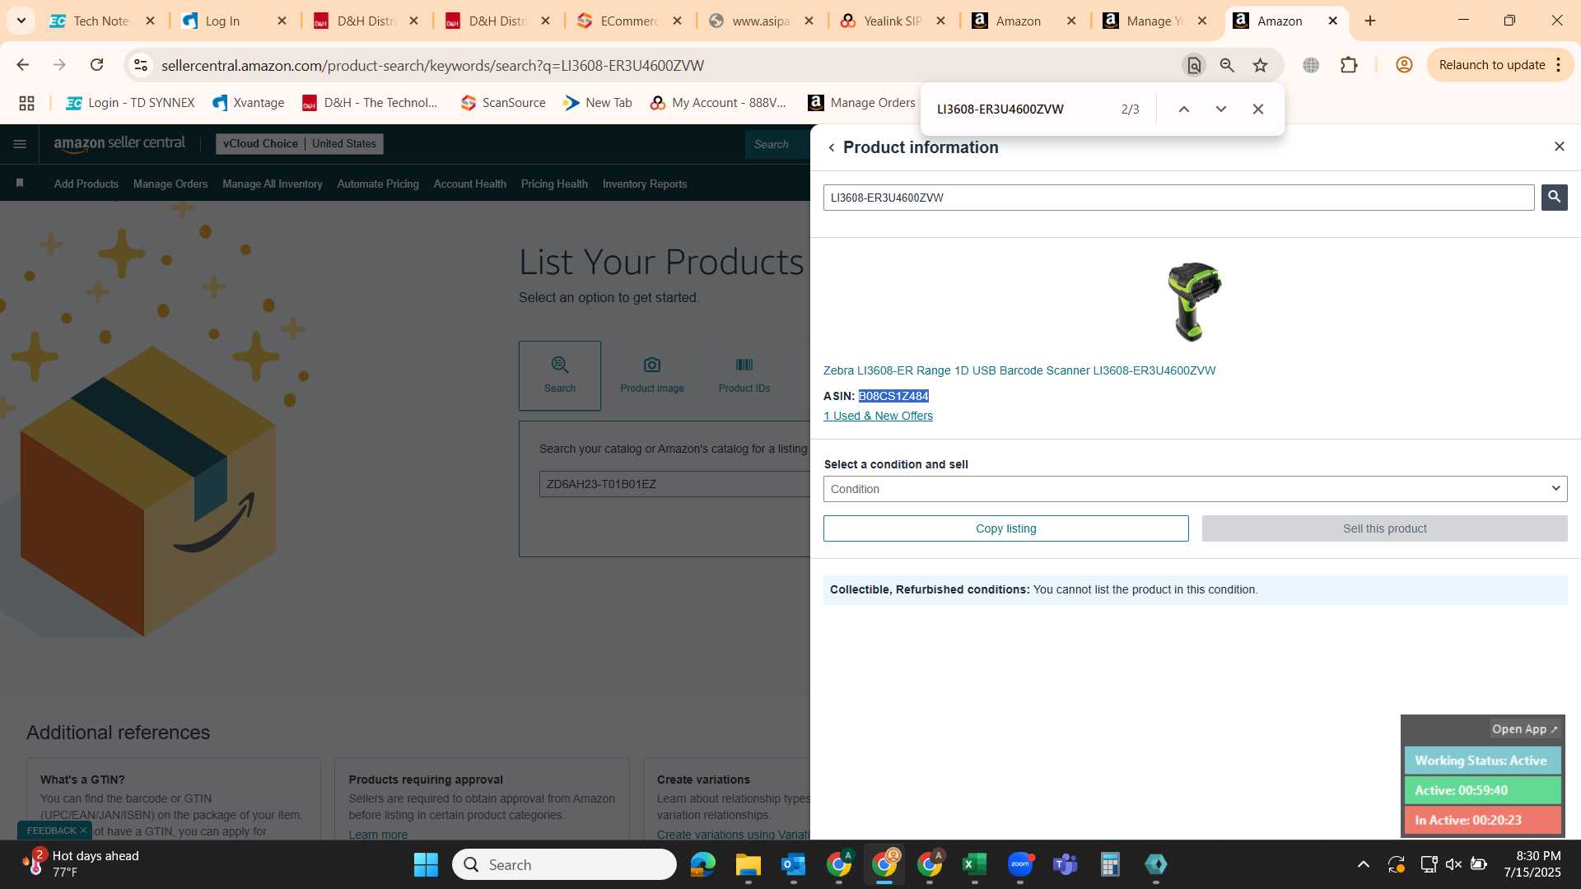Click the find-in-page text box
The height and width of the screenshot is (889, 1581).
point(1021,109)
